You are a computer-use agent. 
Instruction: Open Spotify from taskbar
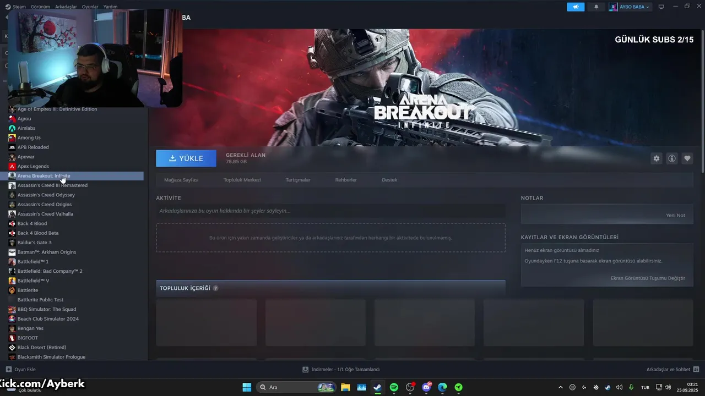394,387
